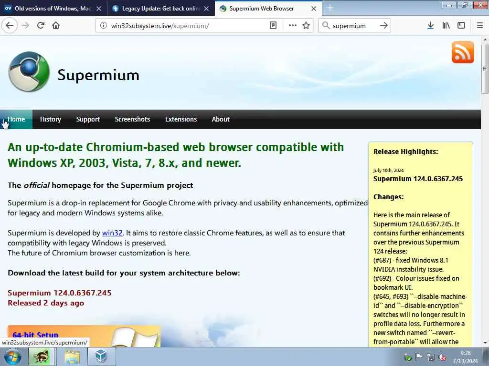Click the Released 2 days ago text

pos(46,303)
